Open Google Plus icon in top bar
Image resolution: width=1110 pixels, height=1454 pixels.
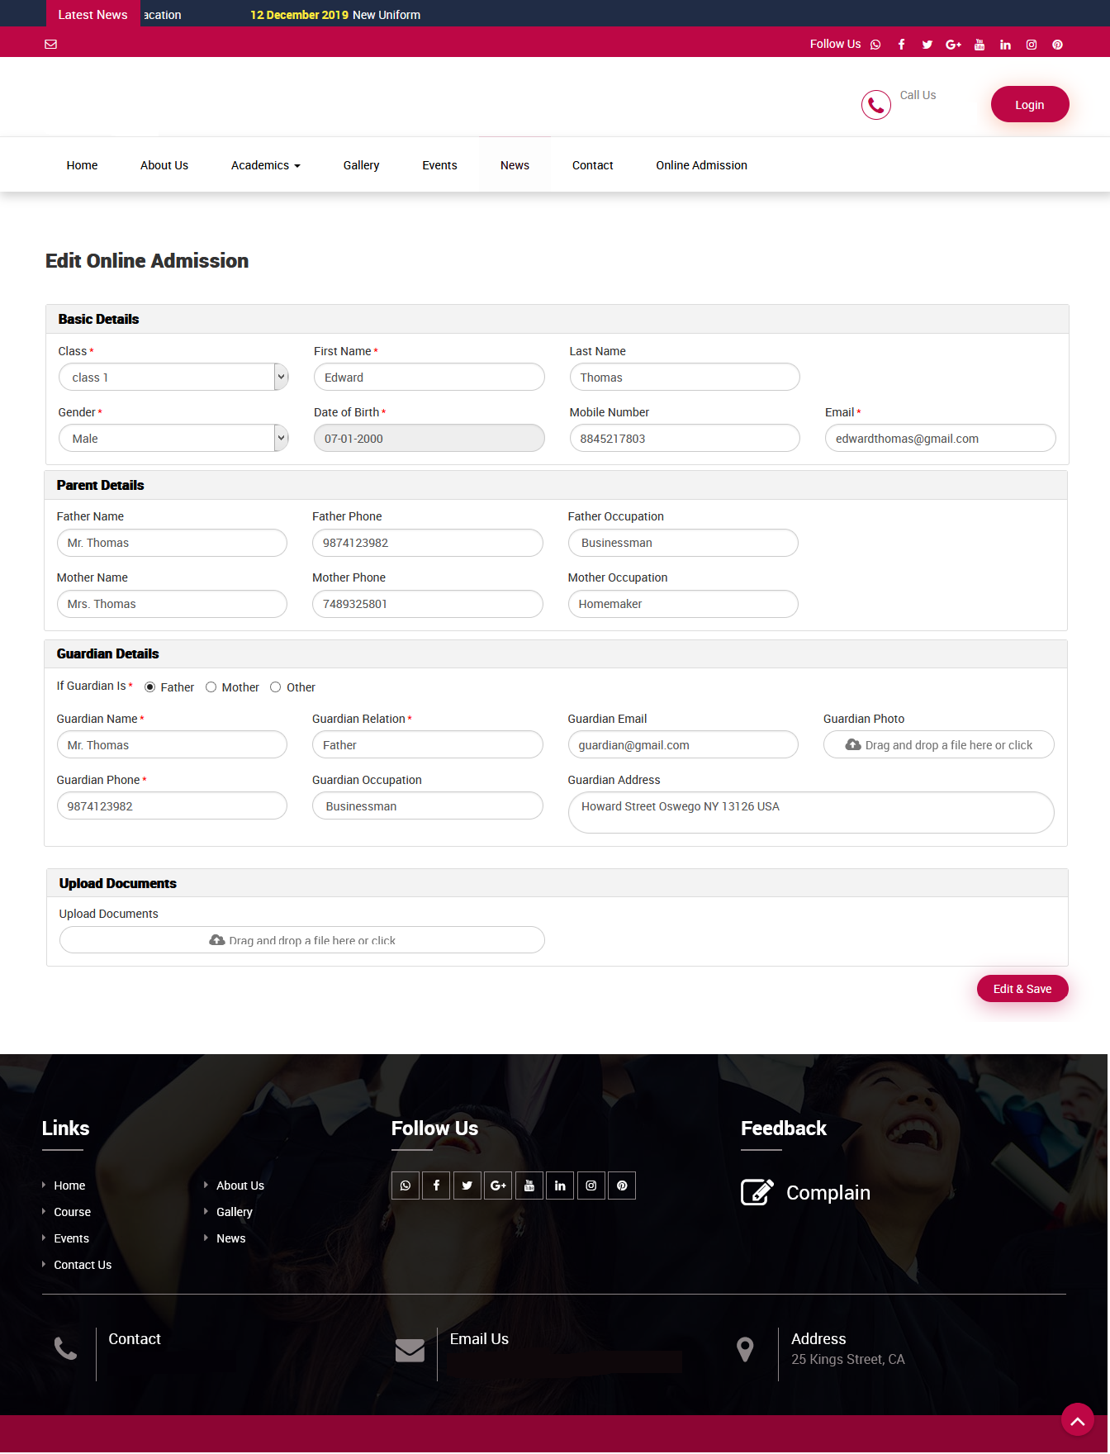pos(953,45)
